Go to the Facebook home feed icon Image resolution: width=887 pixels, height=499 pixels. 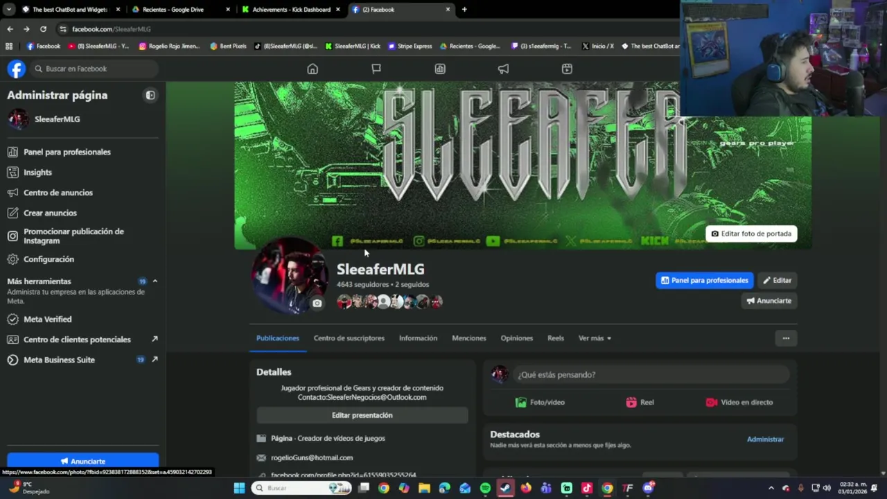click(313, 69)
